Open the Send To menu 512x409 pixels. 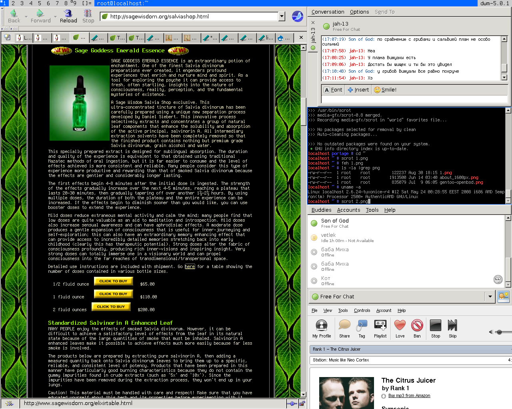[x=384, y=12]
